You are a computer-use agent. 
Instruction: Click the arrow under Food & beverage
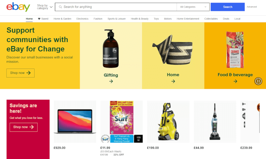pyautogui.click(x=235, y=81)
